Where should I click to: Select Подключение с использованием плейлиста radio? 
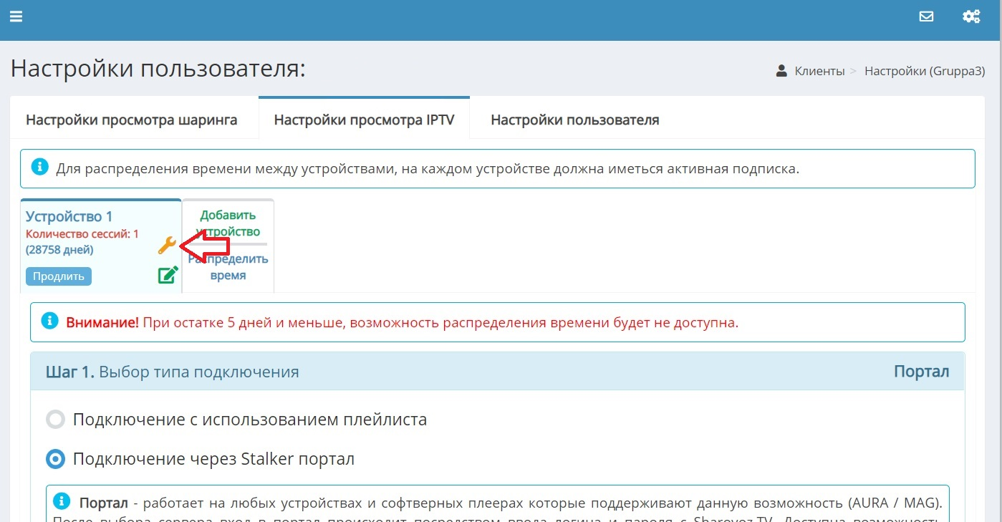pos(56,420)
